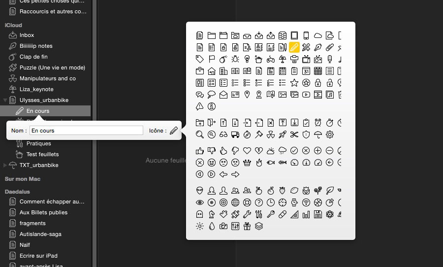Select the settings gear icon in picker
The width and height of the screenshot is (443, 267).
pyautogui.click(x=330, y=134)
